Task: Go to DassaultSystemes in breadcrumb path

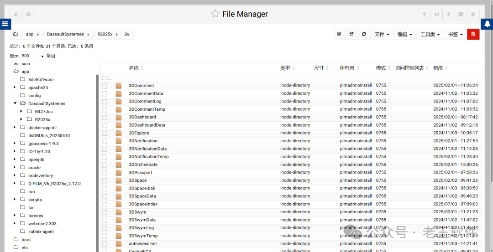Action: [x=65, y=34]
